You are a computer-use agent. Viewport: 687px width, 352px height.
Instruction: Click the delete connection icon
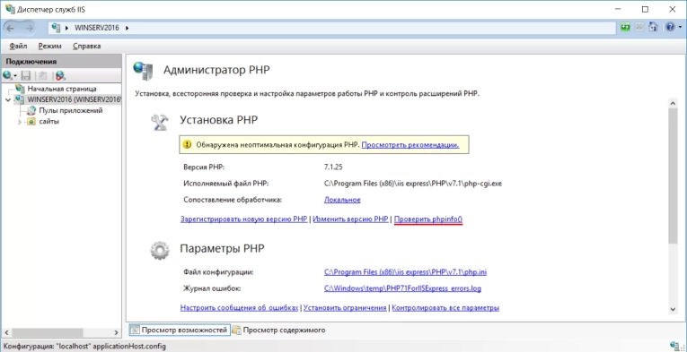(60, 75)
